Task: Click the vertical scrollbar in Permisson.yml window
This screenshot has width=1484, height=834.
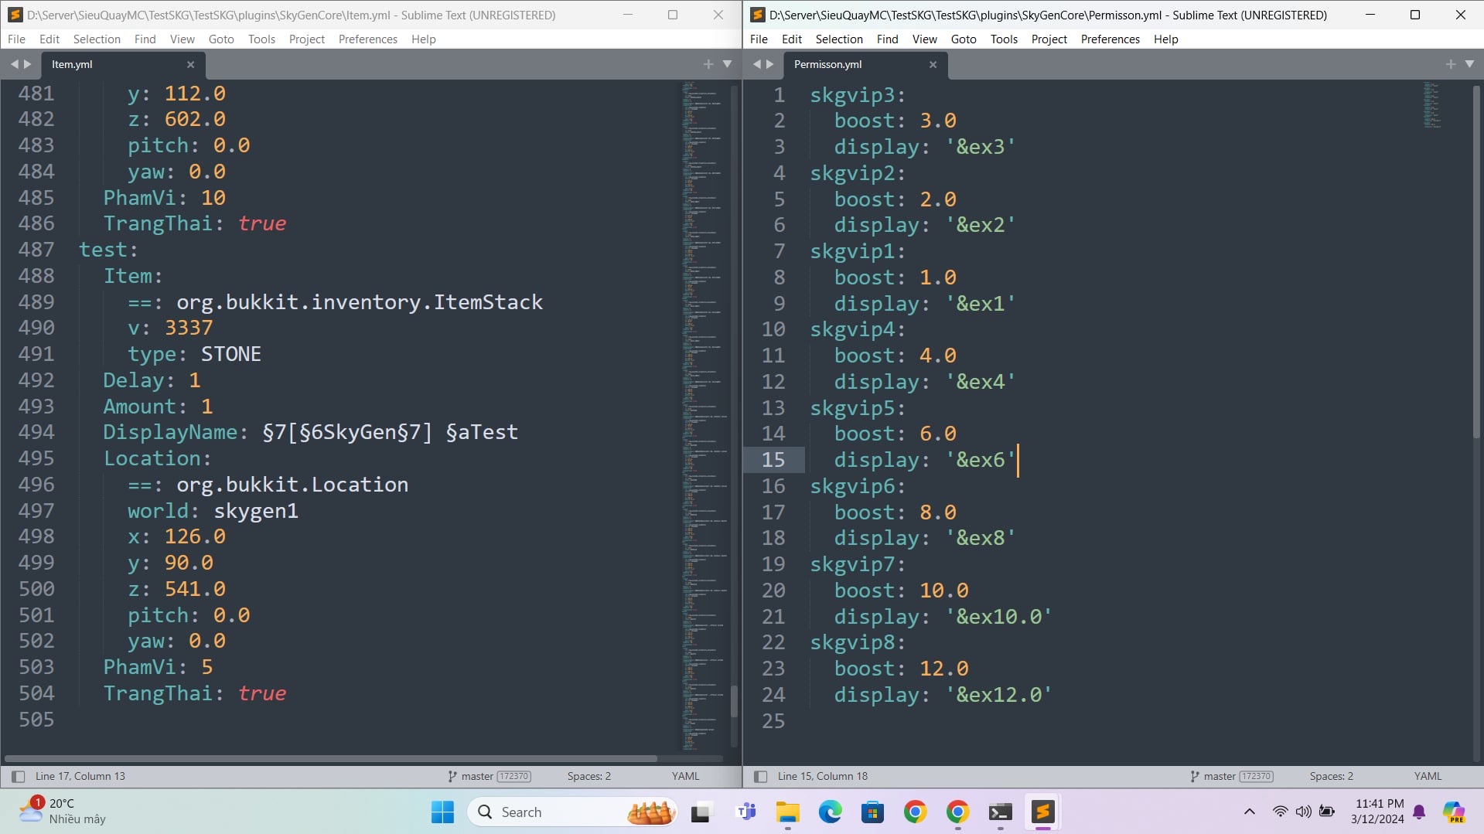Action: pyautogui.click(x=1476, y=263)
